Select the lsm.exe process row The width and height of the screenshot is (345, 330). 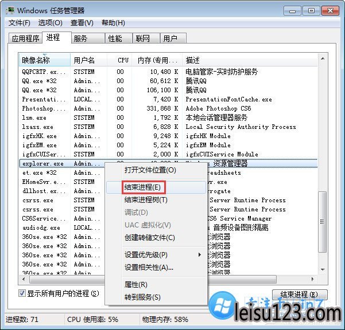168,117
